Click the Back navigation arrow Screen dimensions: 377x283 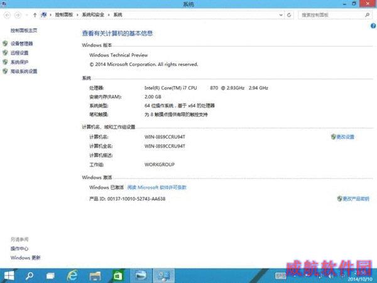tap(7, 15)
